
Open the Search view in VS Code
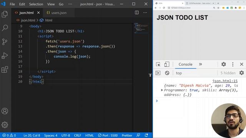click(5, 28)
